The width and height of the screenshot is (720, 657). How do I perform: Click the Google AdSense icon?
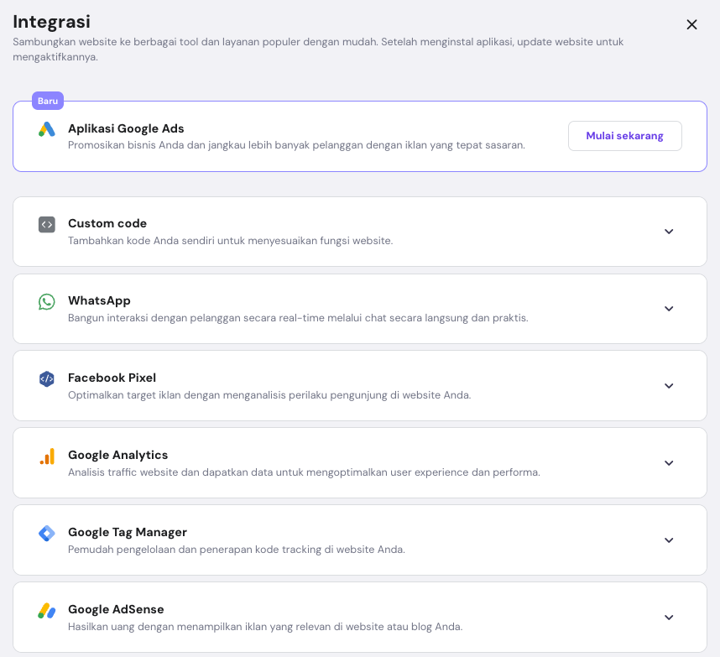click(47, 610)
